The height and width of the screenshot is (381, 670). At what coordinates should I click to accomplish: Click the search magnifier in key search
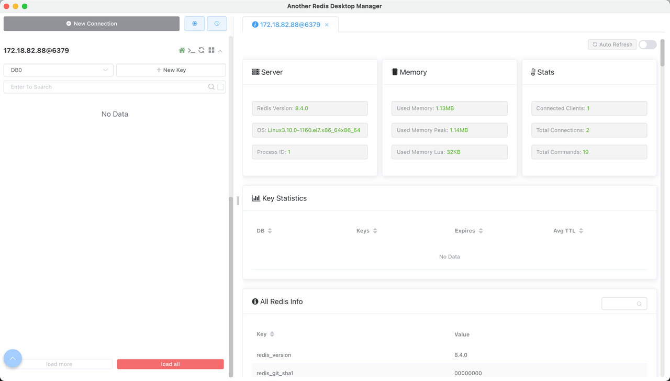tap(211, 87)
